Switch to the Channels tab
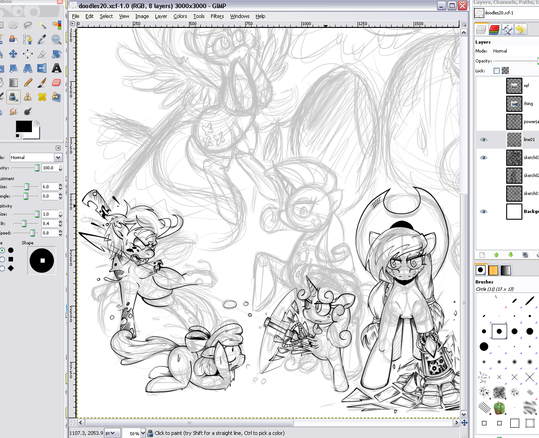Screen dimensions: 539x438 pos(494,30)
